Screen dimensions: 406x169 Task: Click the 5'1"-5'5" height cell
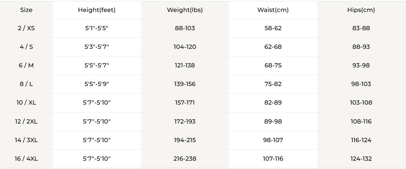pos(97,29)
